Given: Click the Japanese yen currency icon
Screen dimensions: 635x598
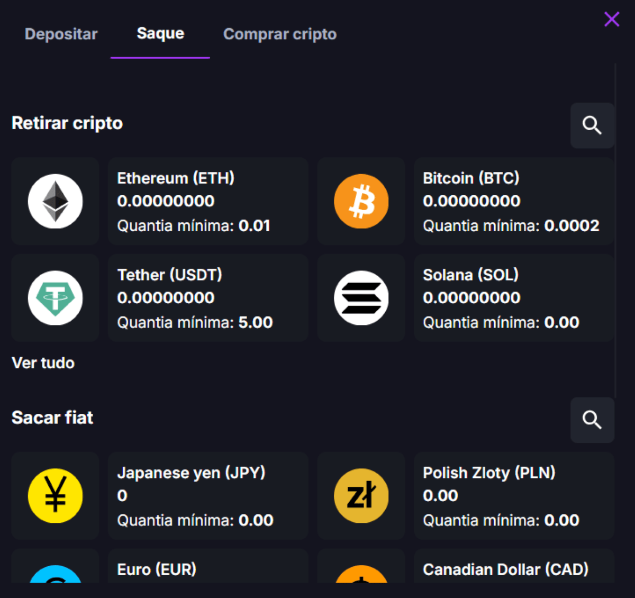Looking at the screenshot, I should tap(55, 496).
